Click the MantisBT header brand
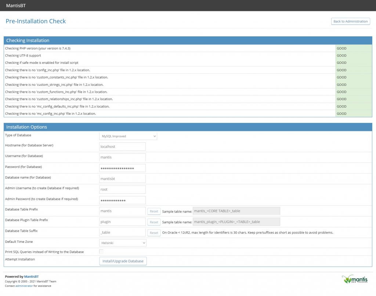Image resolution: width=376 pixels, height=296 pixels. point(15,6)
